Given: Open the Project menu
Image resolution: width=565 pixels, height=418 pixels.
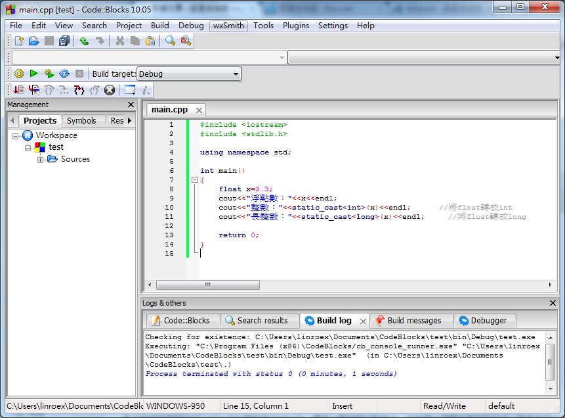Looking at the screenshot, I should click(x=129, y=26).
